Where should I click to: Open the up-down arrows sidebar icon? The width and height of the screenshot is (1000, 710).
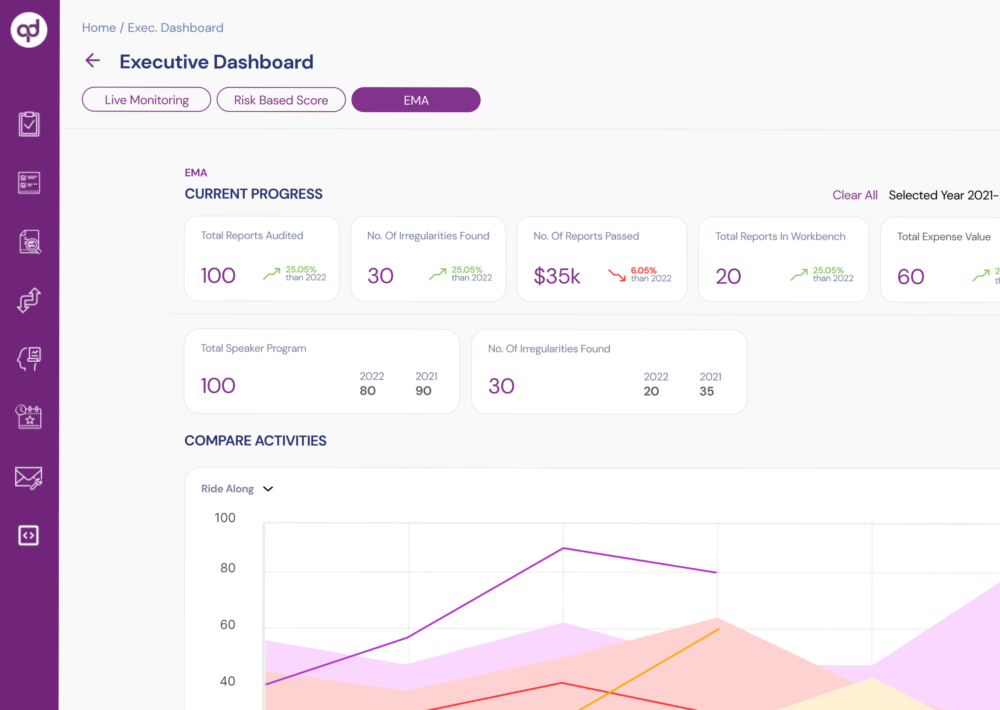[29, 300]
